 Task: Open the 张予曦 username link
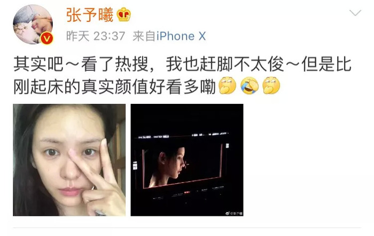point(90,15)
